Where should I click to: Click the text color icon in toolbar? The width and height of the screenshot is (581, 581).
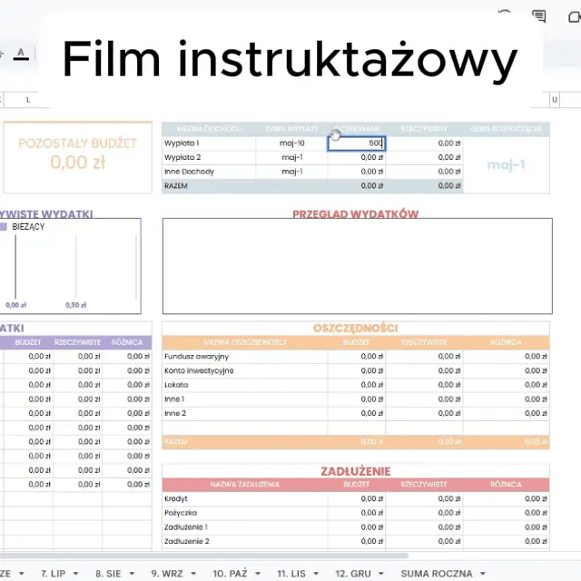(20, 54)
